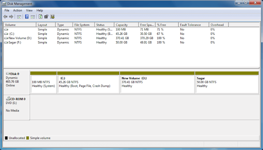The image size is (263, 150).
Task: Minimize the Disk Management window
Action: pos(239,3)
